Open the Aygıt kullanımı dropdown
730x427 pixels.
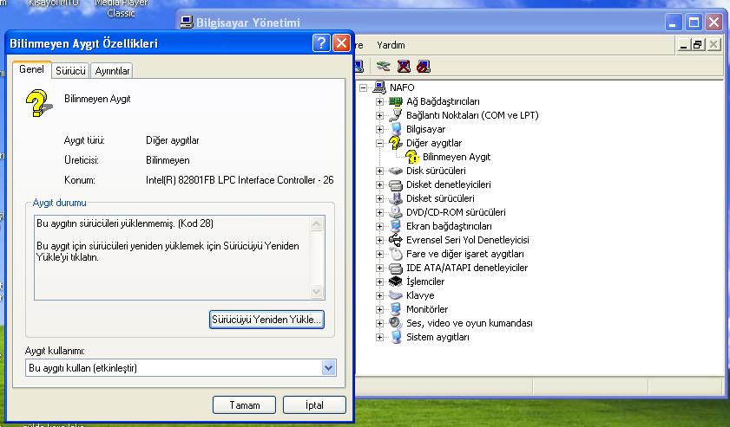[x=328, y=368]
